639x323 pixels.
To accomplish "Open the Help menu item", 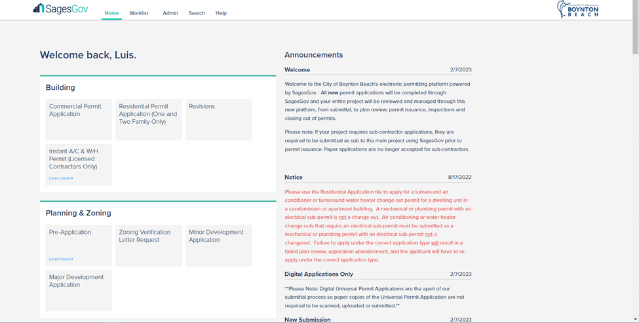I will 221,13.
